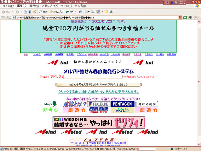
Task: Open the 検索 search pane
Action: (x=43, y=12)
